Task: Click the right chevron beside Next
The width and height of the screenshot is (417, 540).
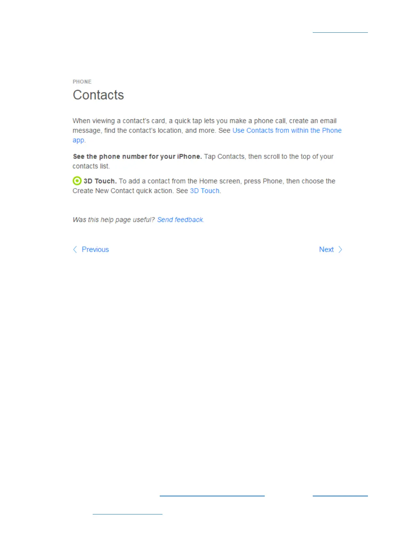Action: (340, 250)
